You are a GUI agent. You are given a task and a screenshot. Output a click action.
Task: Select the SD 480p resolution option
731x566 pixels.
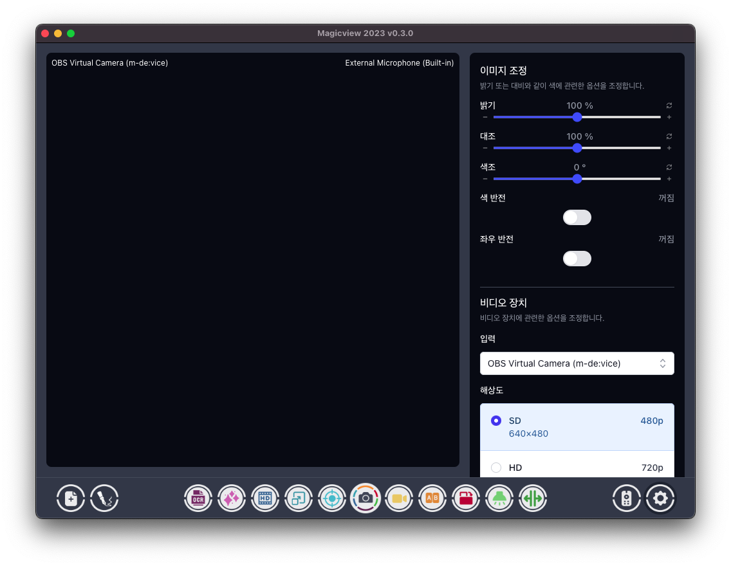tap(496, 421)
